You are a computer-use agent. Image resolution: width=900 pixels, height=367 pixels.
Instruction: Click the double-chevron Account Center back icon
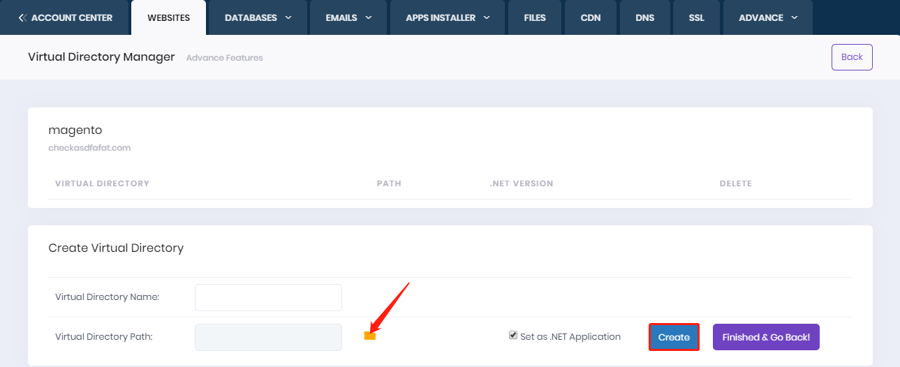click(x=22, y=17)
